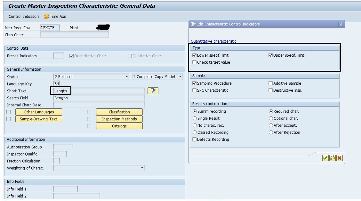The image size is (361, 201).
Task: Open the long text editor for Short Text
Action: (153, 91)
